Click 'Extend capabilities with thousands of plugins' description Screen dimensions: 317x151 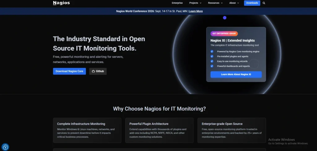click(x=158, y=133)
